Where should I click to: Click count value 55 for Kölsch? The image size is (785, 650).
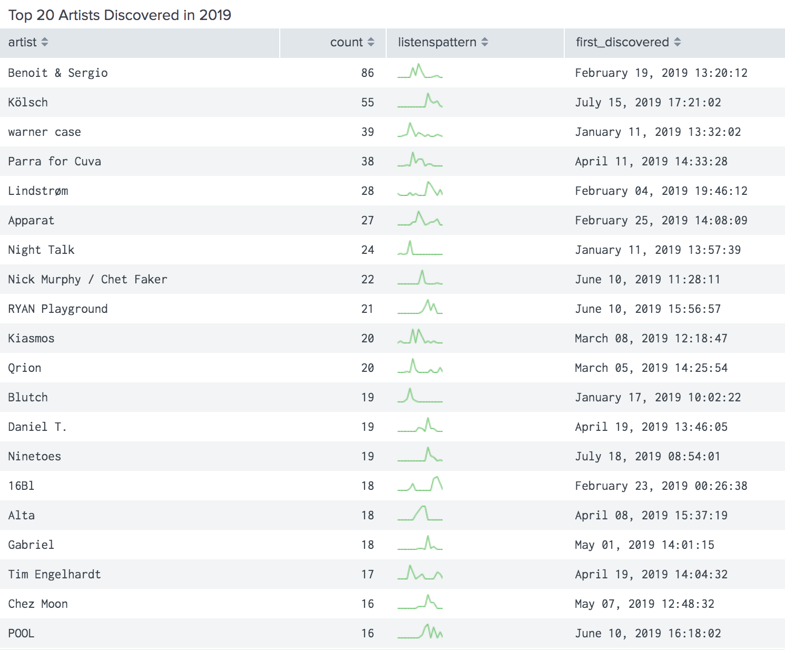(368, 102)
